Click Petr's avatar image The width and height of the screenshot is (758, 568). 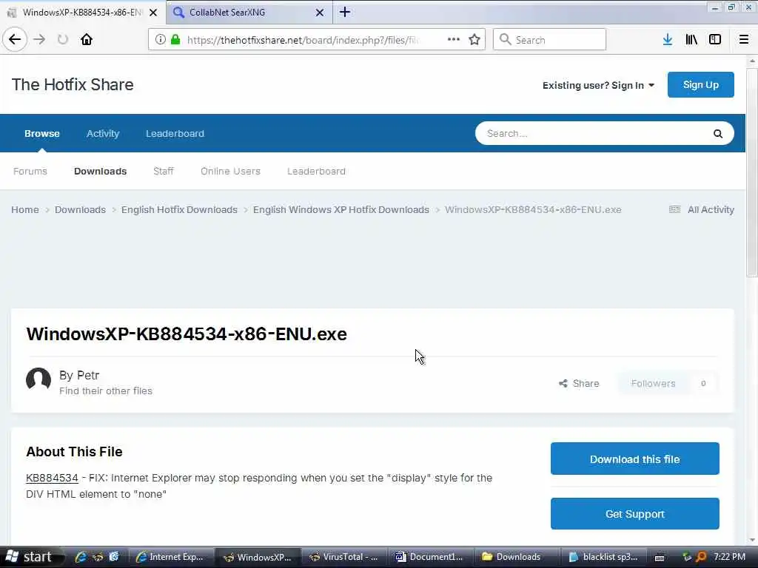pyautogui.click(x=38, y=379)
